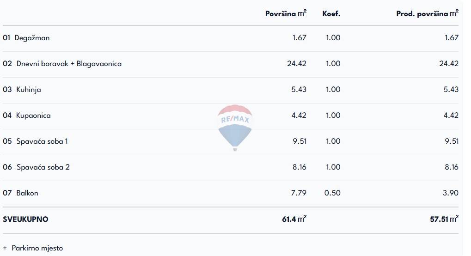Select the total sales area 57.51 m²
This screenshot has width=471, height=256.
444,219
